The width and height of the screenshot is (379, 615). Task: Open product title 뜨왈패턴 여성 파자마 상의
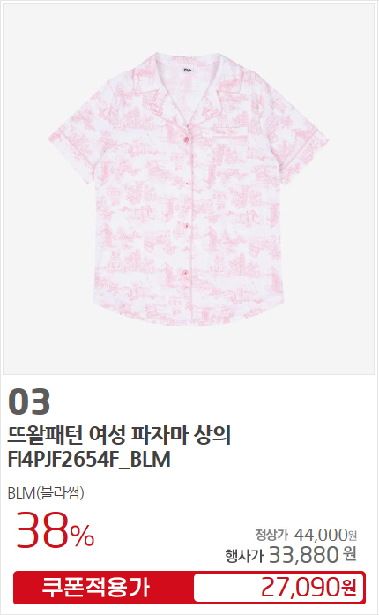(x=119, y=435)
